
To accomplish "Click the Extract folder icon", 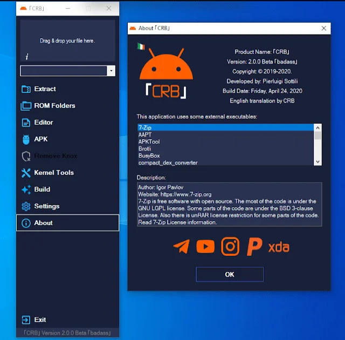I will click(x=26, y=89).
